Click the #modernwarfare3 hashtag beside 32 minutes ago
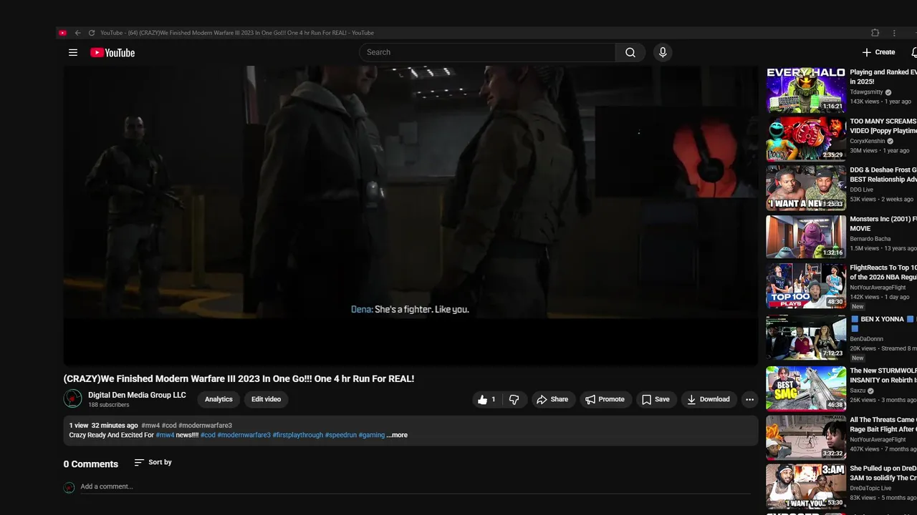This screenshot has height=515, width=917. [205, 426]
